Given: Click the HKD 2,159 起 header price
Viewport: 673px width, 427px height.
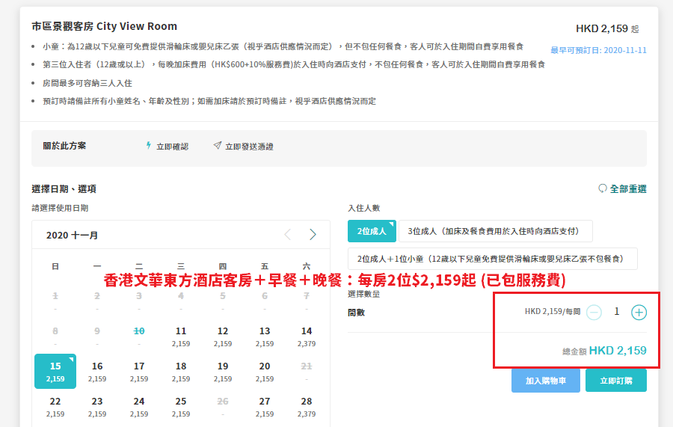Looking at the screenshot, I should point(607,28).
